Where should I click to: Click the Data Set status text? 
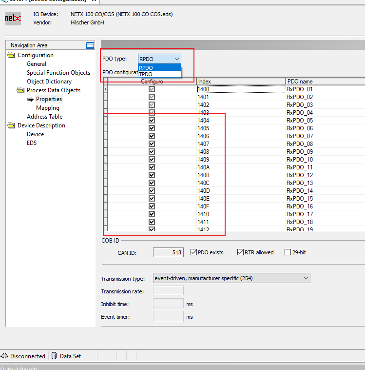pyautogui.click(x=71, y=356)
